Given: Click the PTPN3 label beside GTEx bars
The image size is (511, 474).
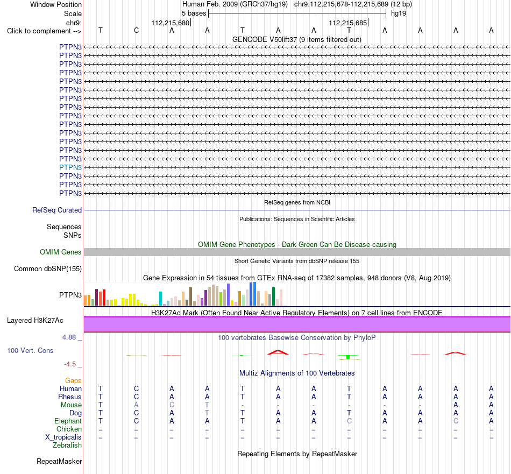Looking at the screenshot, I should (70, 295).
